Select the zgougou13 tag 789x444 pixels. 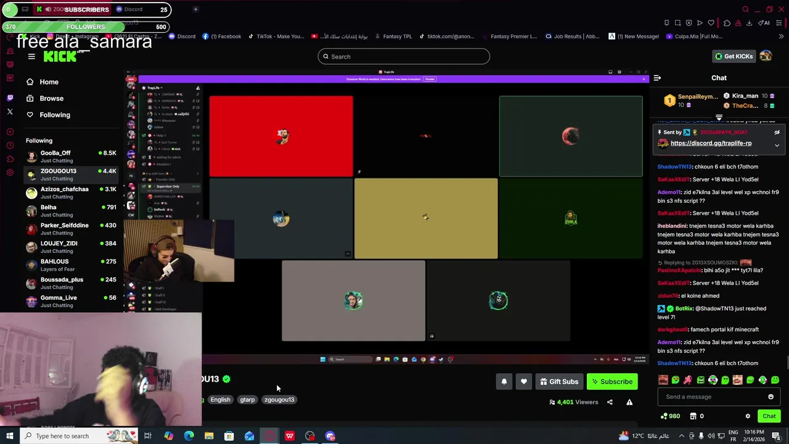[x=279, y=400]
